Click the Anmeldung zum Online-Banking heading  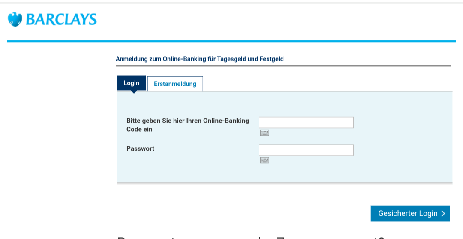coord(199,59)
